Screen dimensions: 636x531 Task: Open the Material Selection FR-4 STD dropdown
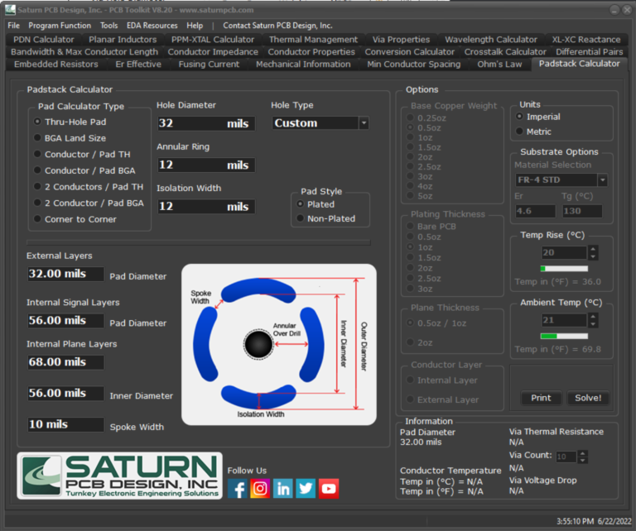(x=602, y=180)
